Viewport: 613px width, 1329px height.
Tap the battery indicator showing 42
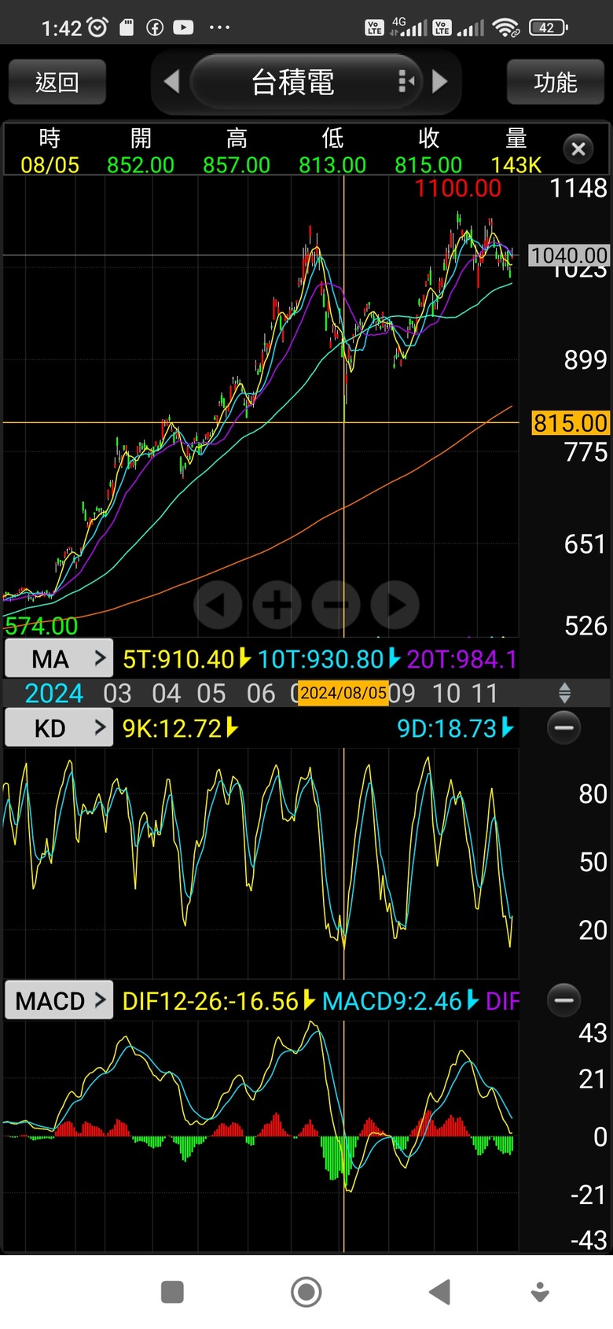549,28
